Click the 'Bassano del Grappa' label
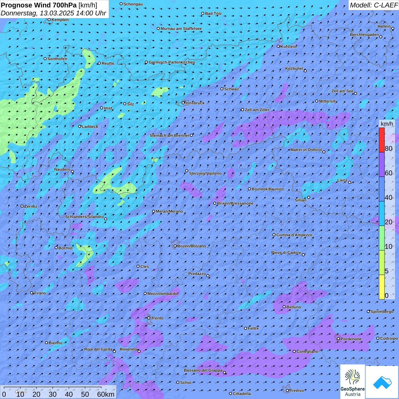 point(203,370)
